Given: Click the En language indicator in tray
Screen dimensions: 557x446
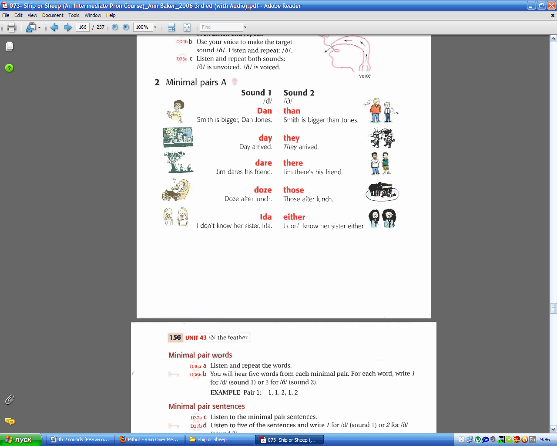Looking at the screenshot, I should (x=532, y=439).
